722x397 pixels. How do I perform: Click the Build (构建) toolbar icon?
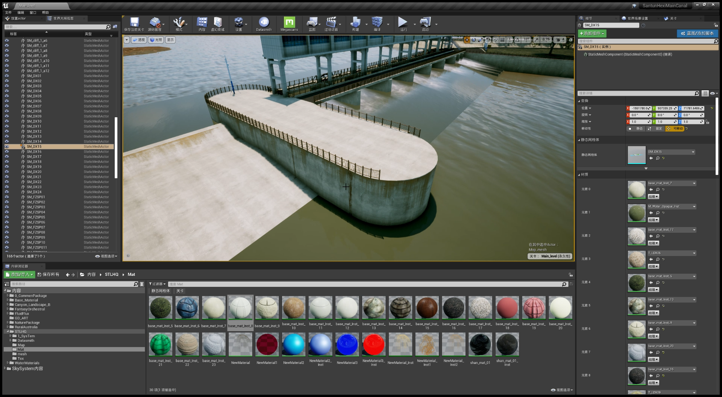355,23
